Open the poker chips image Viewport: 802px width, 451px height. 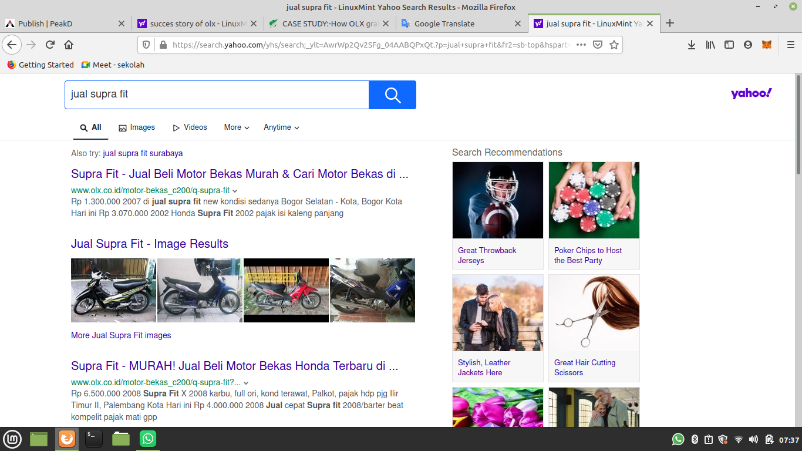click(x=594, y=200)
